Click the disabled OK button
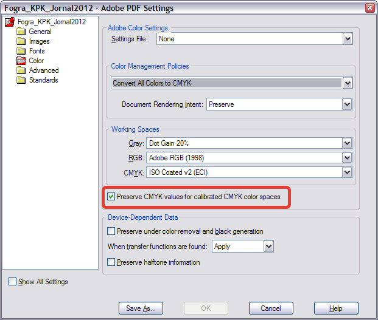The width and height of the screenshot is (378, 320). 206,308
